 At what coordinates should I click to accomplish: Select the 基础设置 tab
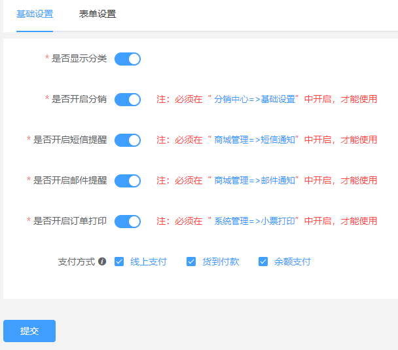pyautogui.click(x=35, y=14)
